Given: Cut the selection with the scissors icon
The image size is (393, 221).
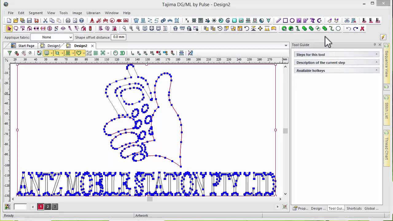Looking at the screenshot, I should click(x=45, y=21).
